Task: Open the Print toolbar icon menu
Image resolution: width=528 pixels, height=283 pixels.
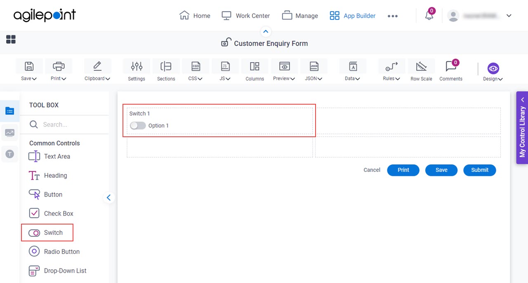Action: (x=59, y=70)
